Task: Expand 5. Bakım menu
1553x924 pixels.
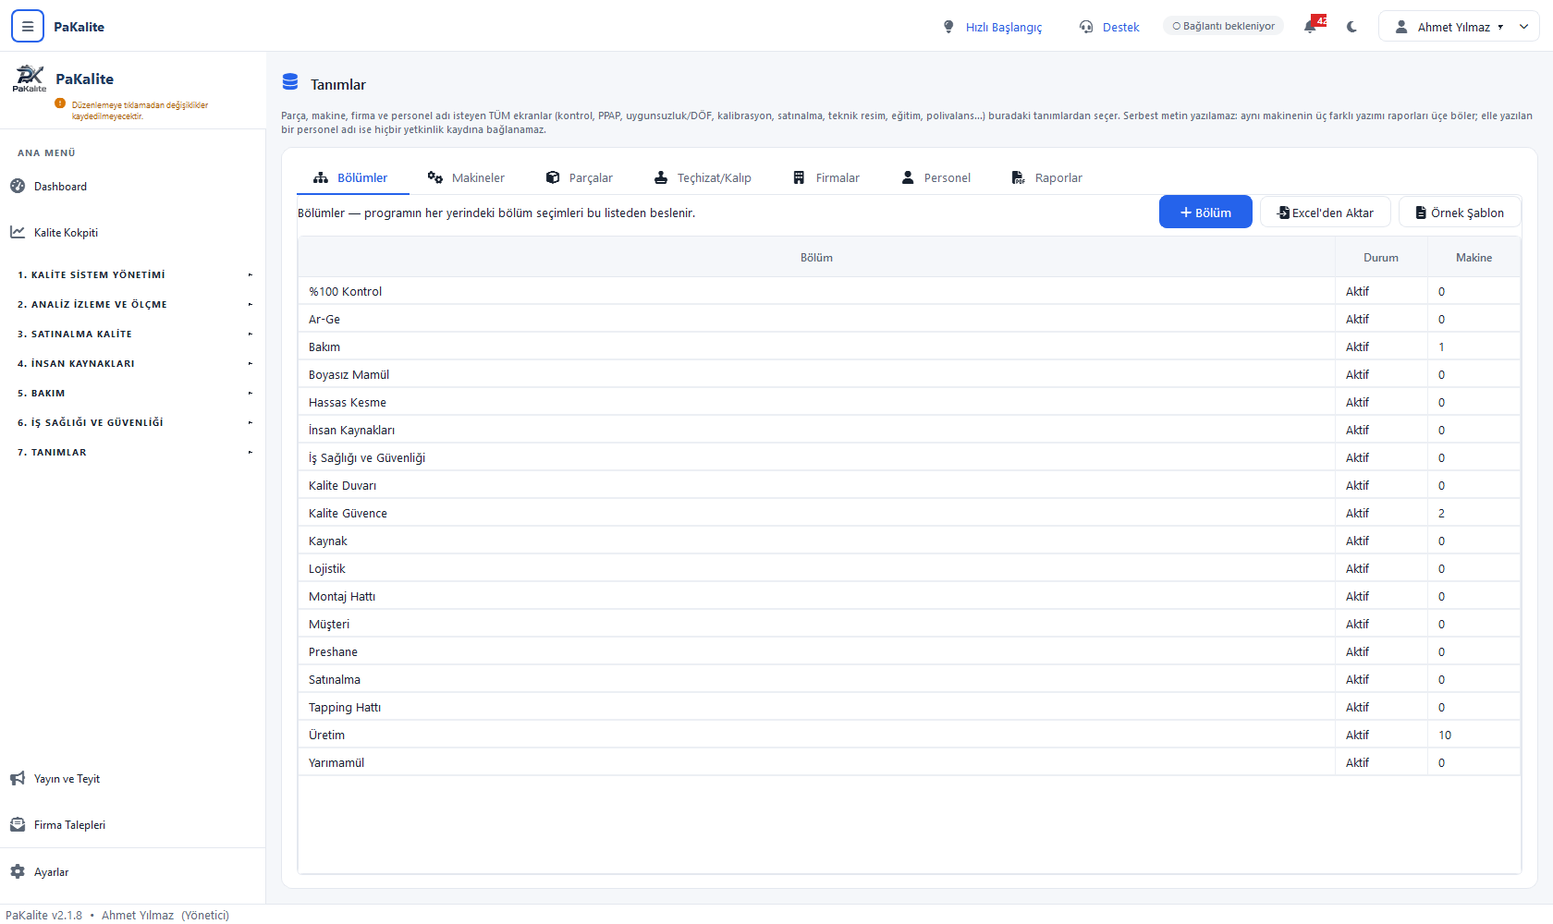Action: [133, 393]
